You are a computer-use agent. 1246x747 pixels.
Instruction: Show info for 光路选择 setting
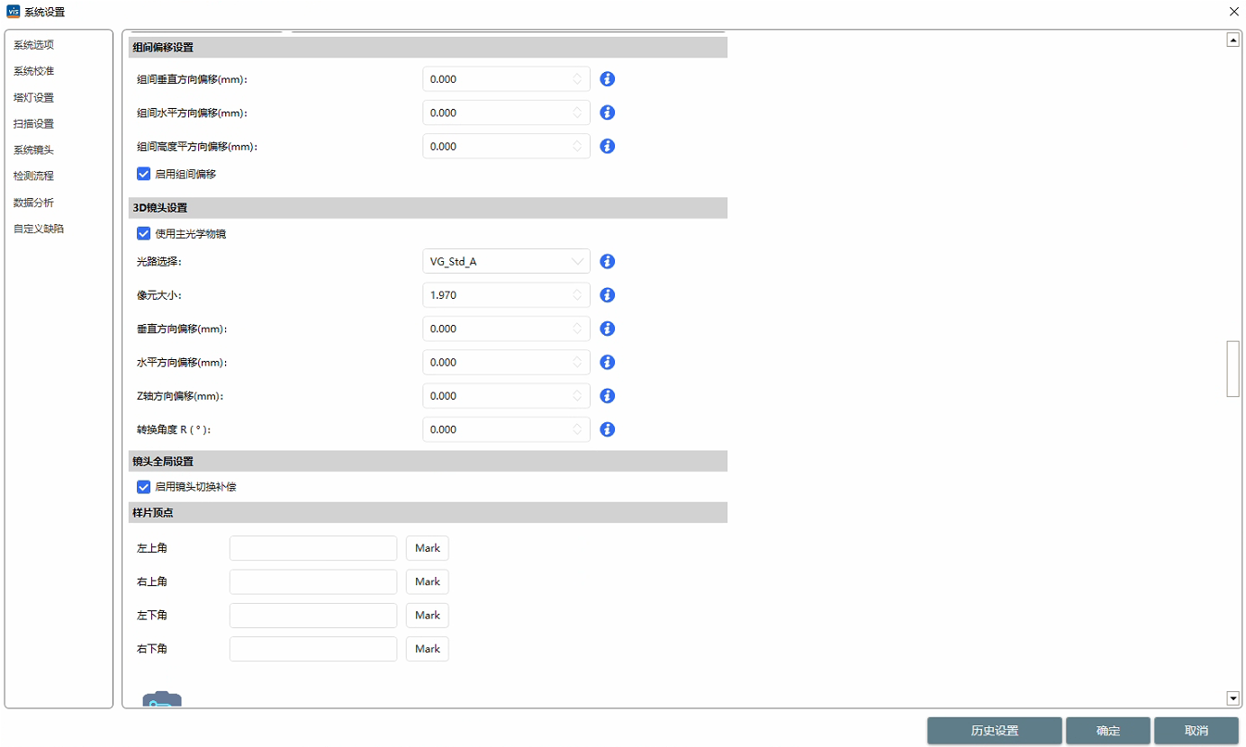click(607, 262)
